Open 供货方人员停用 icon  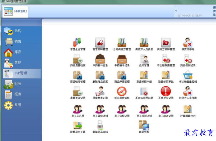click(x=188, y=91)
